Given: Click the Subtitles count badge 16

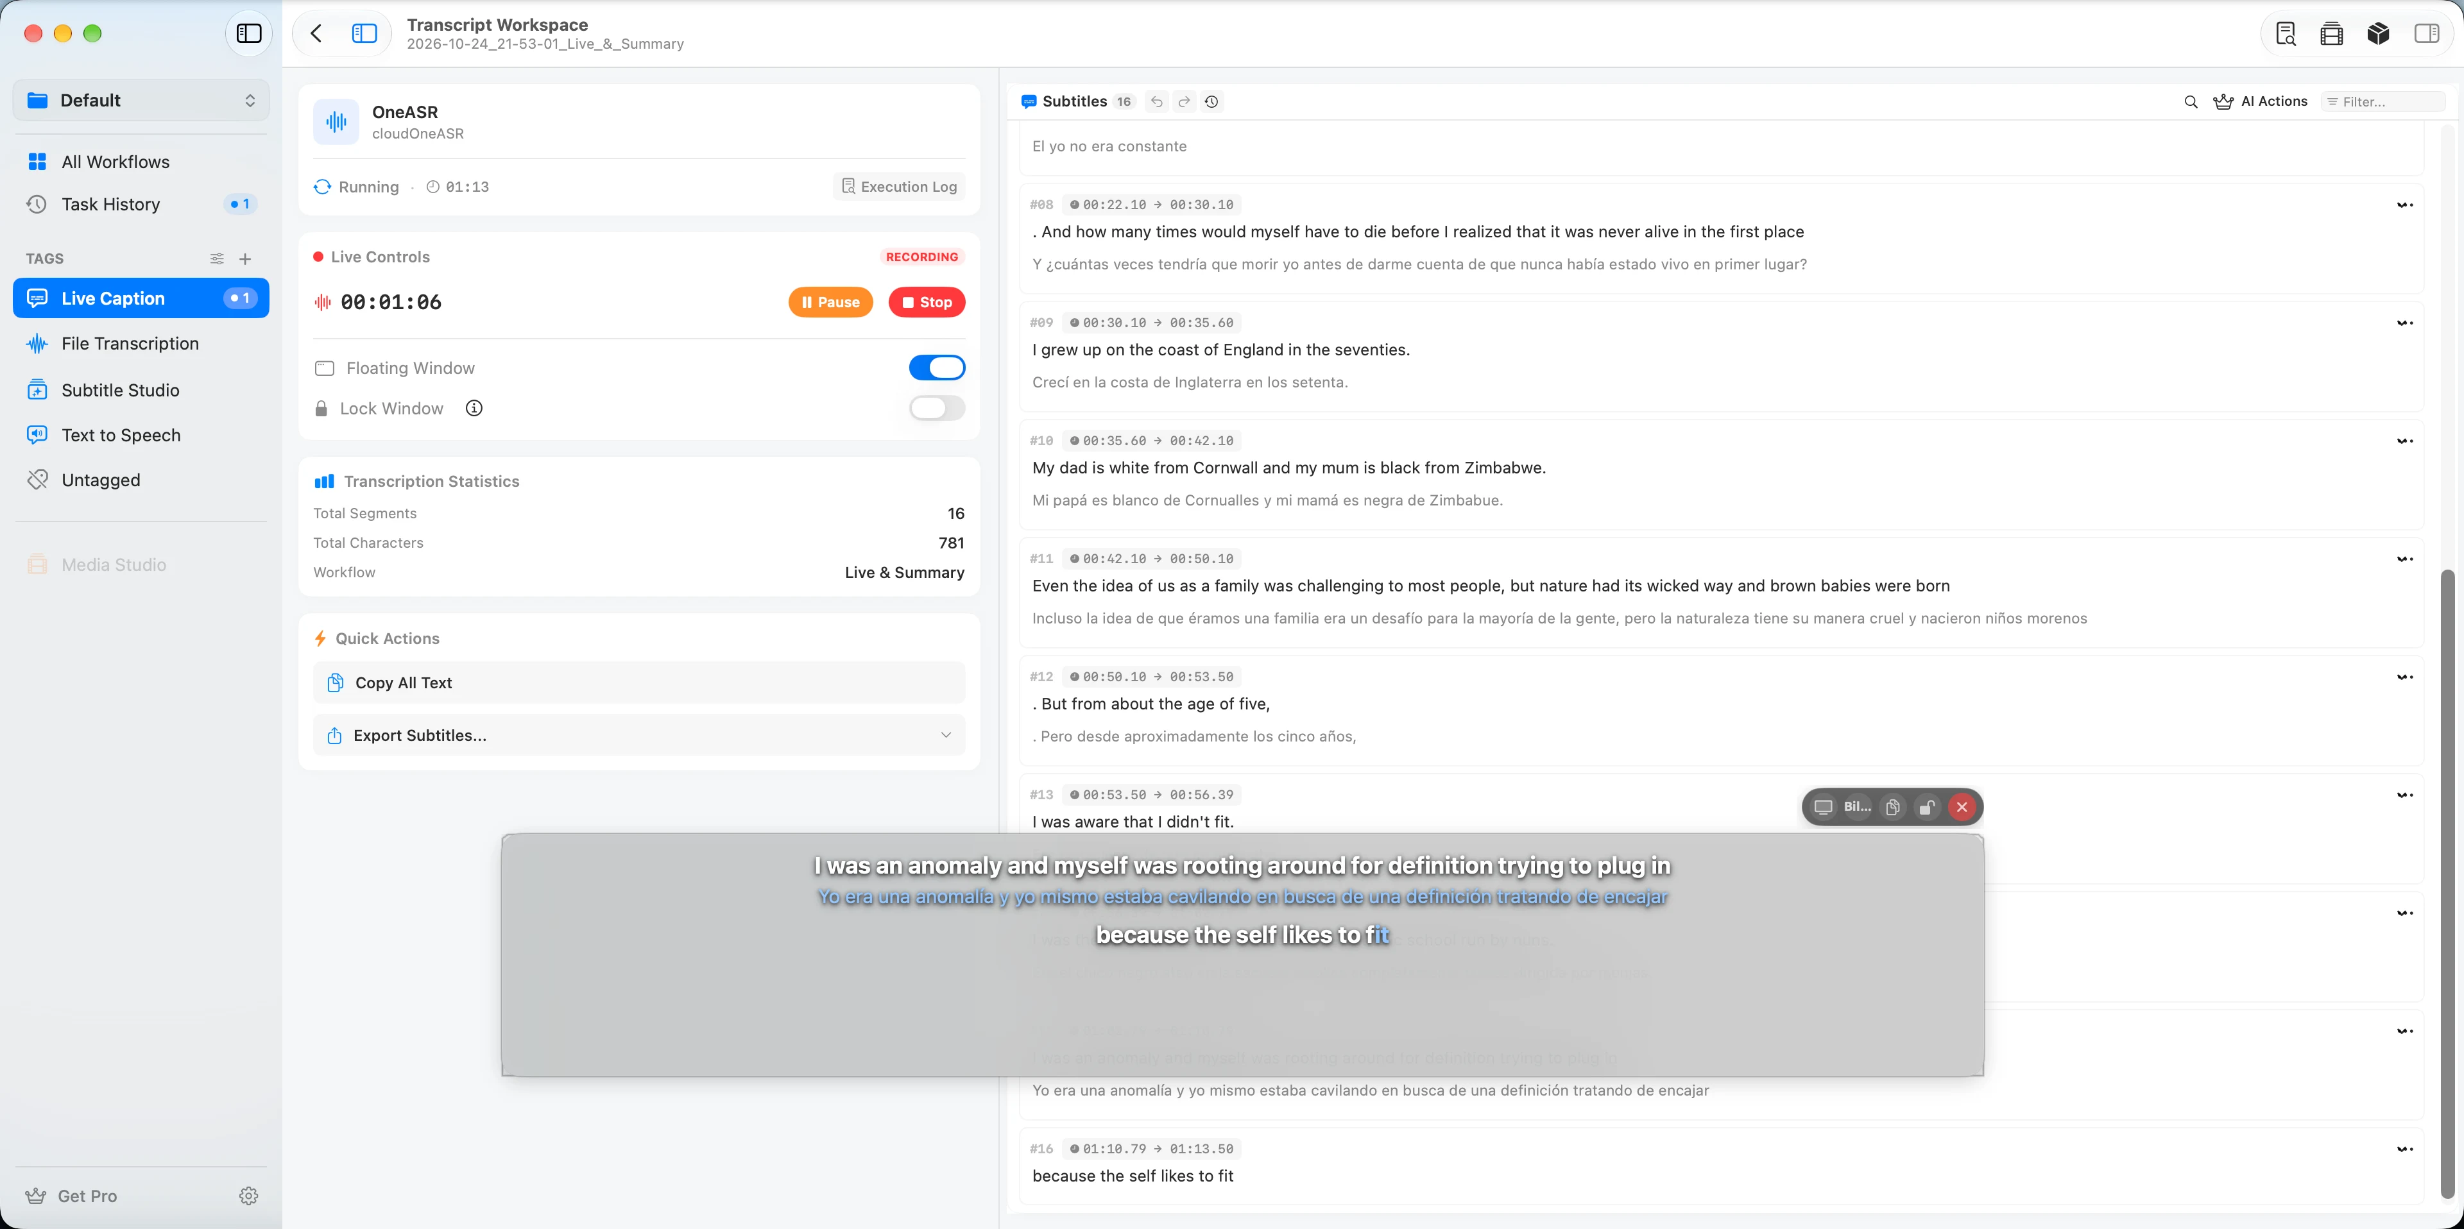Looking at the screenshot, I should point(1123,101).
